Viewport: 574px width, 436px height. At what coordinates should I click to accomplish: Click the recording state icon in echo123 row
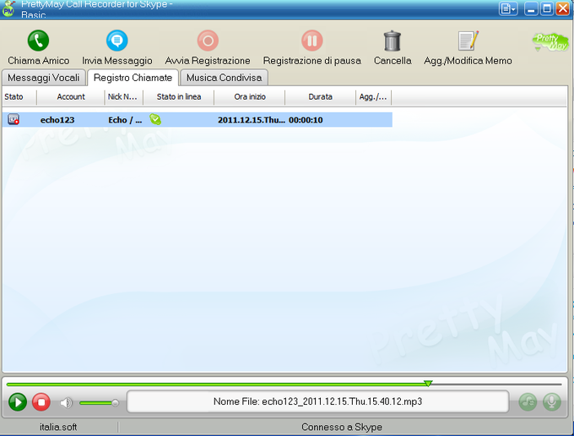[x=14, y=119]
